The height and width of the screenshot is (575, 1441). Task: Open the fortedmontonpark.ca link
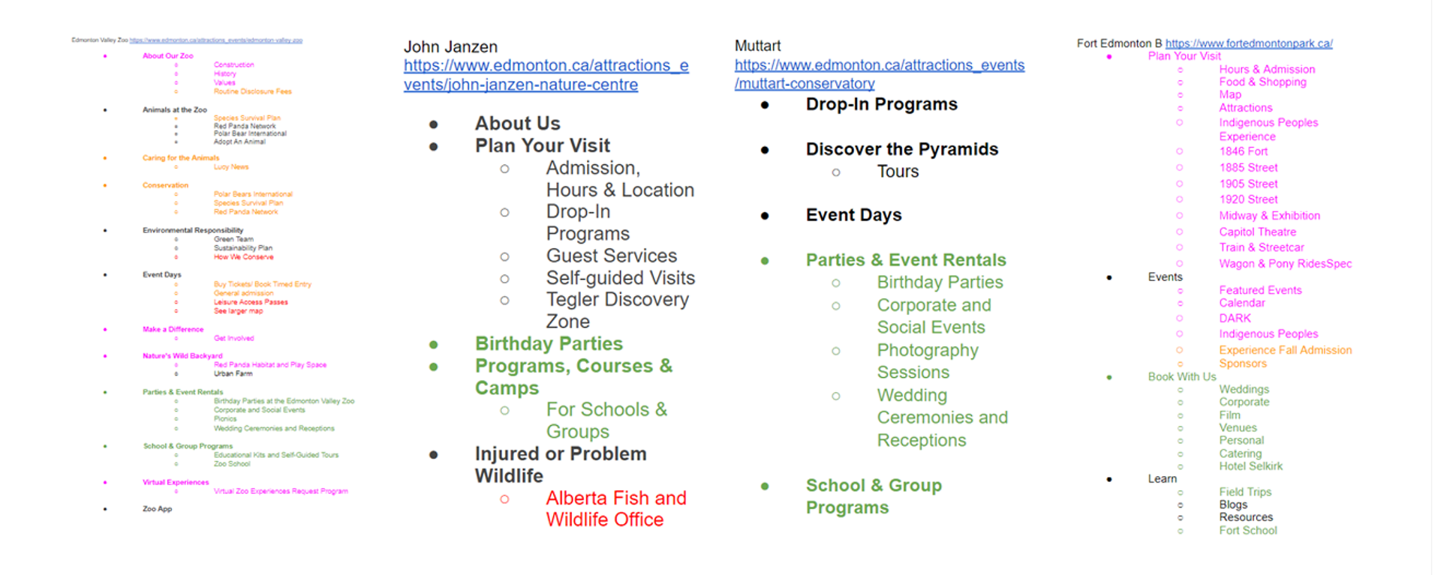[x=1249, y=43]
